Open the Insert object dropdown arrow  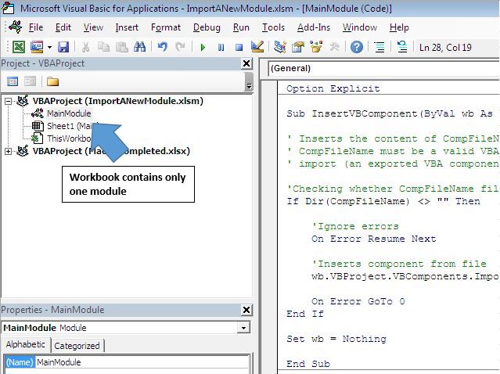50,47
